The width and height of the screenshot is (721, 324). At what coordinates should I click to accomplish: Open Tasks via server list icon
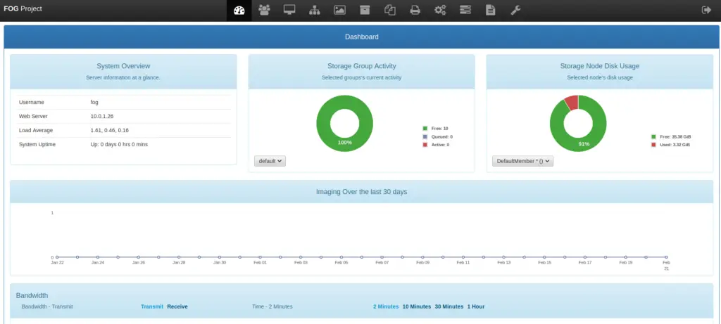point(465,10)
